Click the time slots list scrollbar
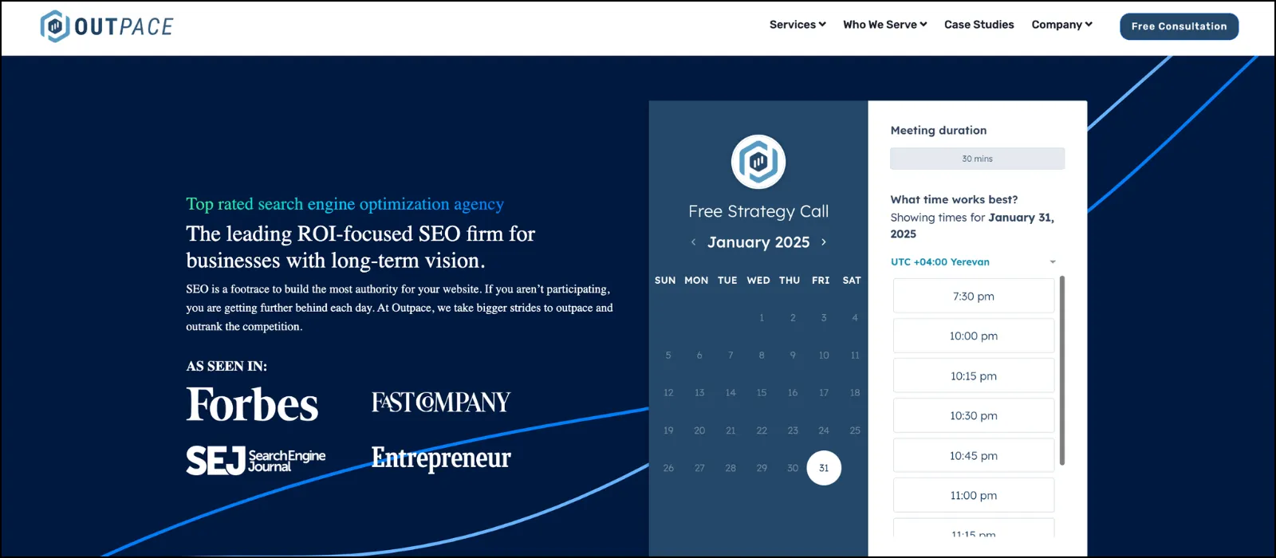The width and height of the screenshot is (1276, 558). point(1061,371)
